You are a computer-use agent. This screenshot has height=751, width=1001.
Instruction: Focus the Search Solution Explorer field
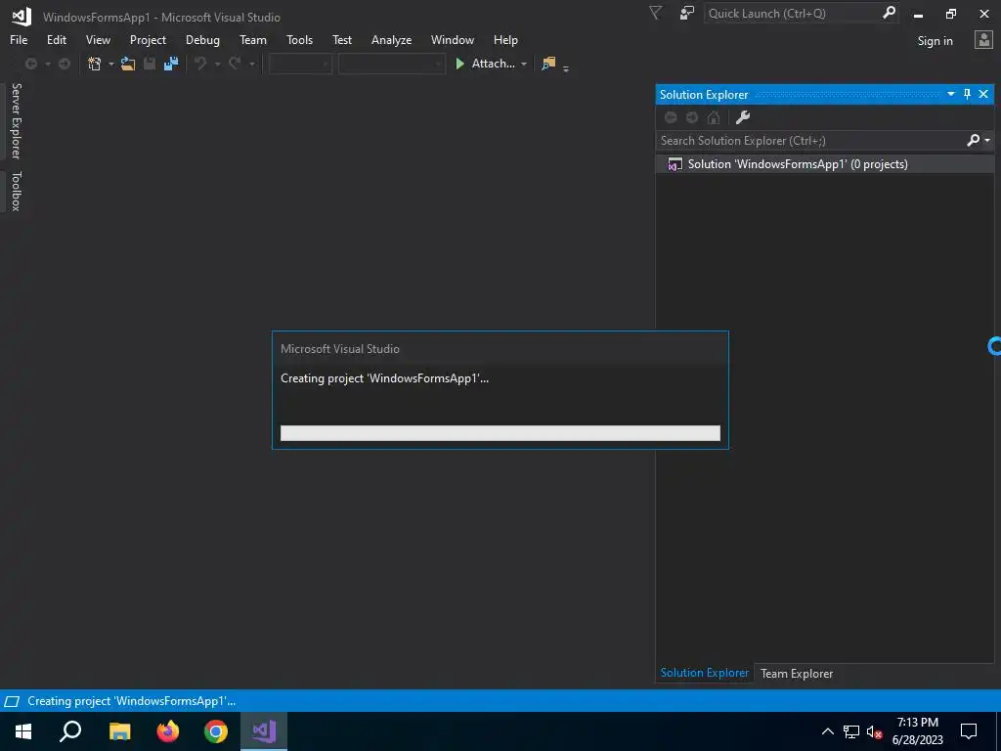[x=810, y=141]
